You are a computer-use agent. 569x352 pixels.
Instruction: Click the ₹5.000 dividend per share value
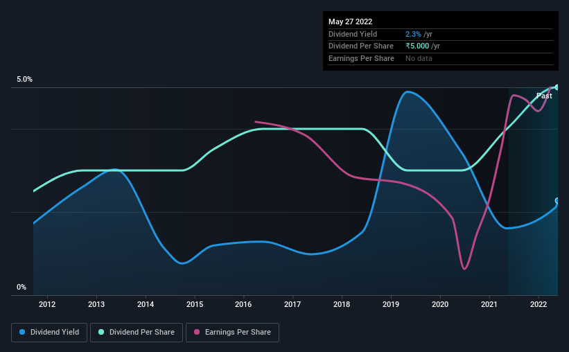pyautogui.click(x=417, y=46)
